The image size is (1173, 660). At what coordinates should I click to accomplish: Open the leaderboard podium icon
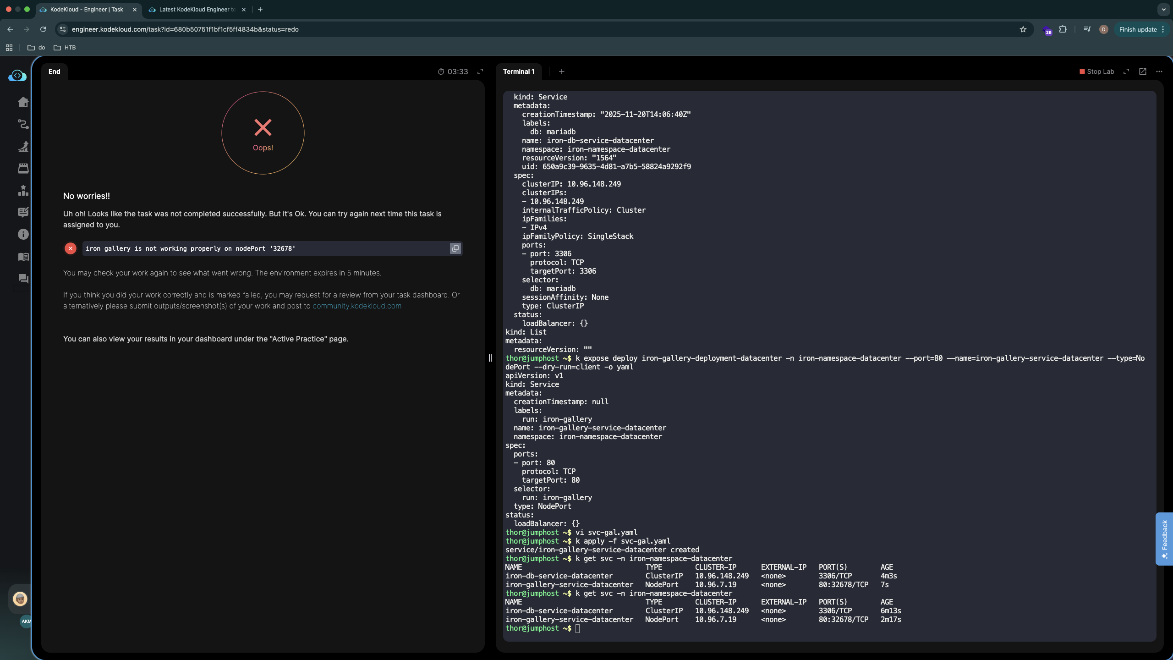click(x=23, y=190)
